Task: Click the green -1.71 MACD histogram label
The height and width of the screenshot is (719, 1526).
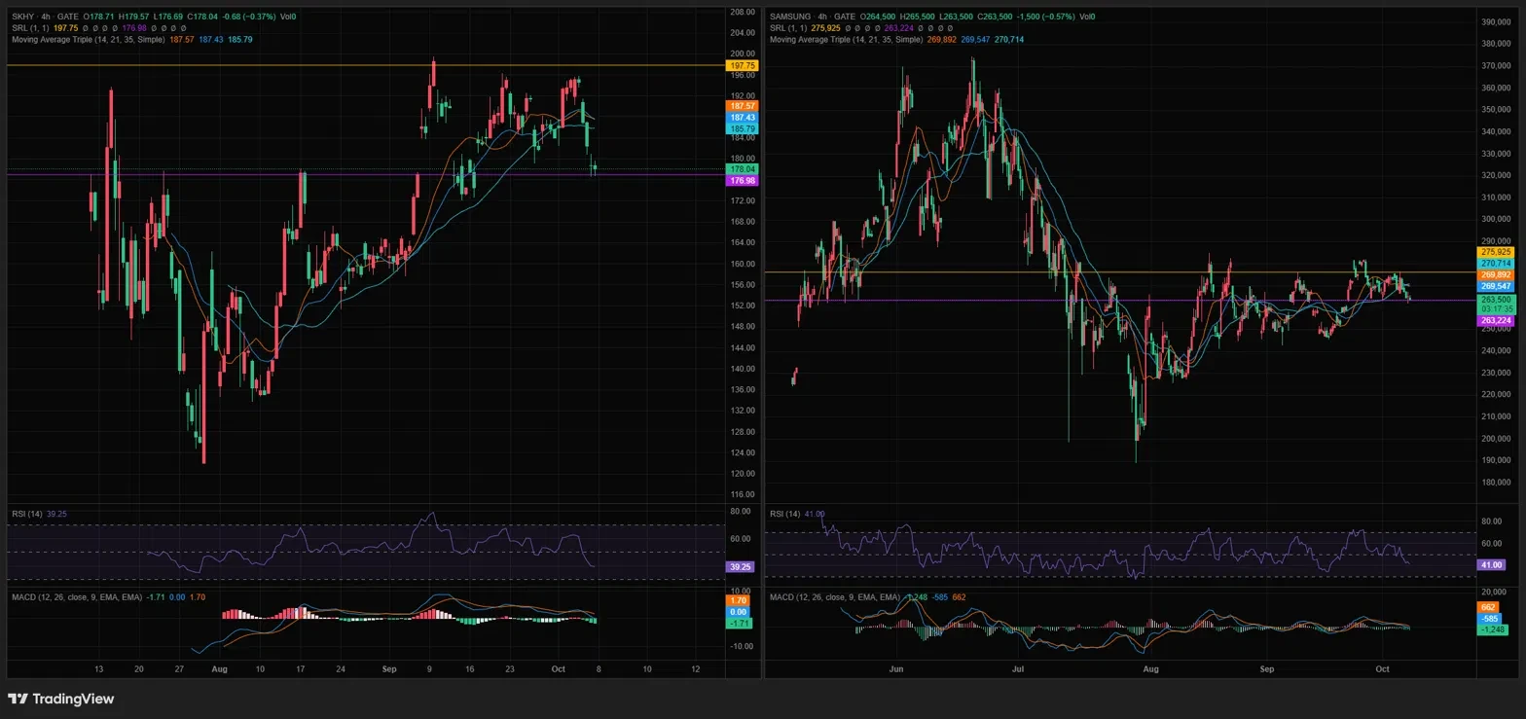Action: click(x=739, y=623)
